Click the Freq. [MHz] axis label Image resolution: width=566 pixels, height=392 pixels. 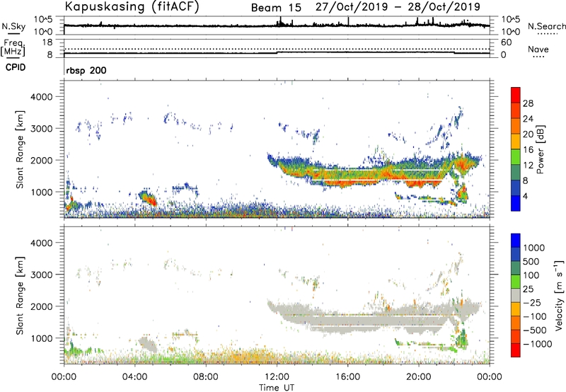[13, 47]
